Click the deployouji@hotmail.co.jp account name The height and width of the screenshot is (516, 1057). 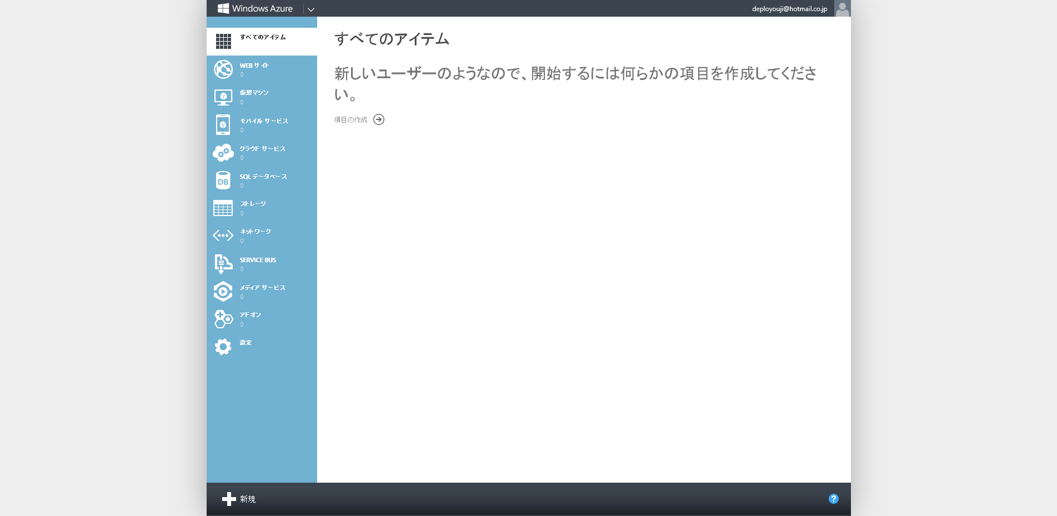point(789,9)
